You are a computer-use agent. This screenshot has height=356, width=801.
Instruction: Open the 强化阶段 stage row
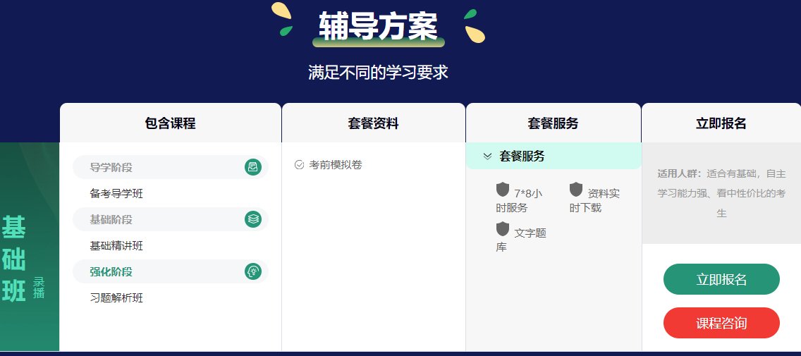170,271
